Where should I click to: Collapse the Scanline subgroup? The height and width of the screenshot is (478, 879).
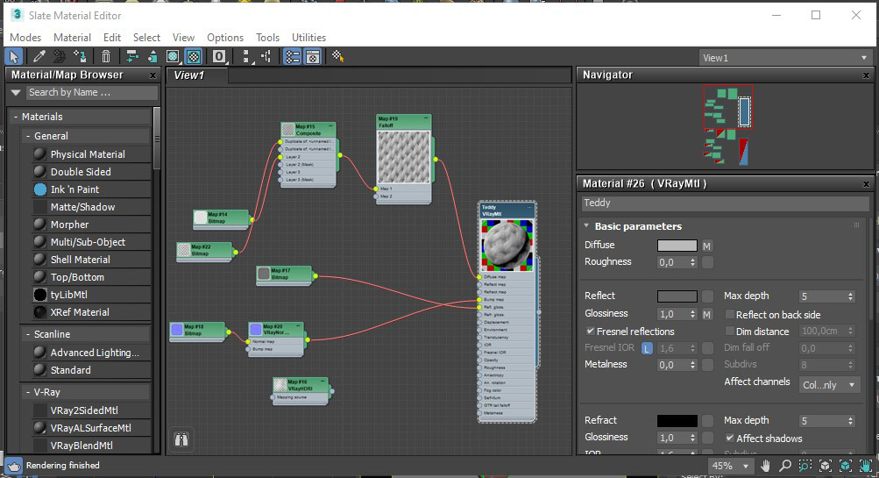(x=28, y=334)
